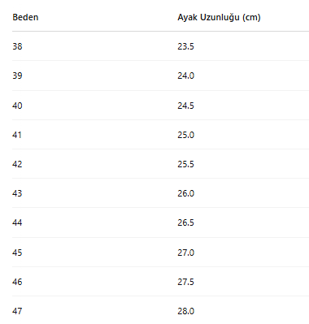Select size 41 in the Beden column
This screenshot has width=309, height=324.
[17, 135]
